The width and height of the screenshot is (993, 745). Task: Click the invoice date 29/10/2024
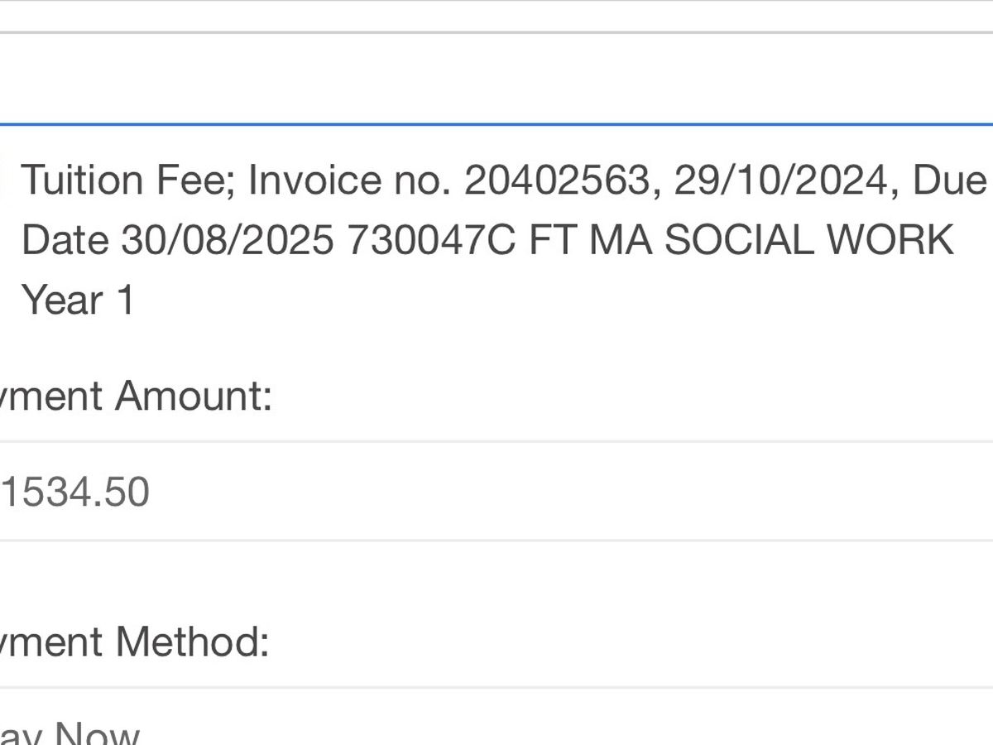[780, 180]
